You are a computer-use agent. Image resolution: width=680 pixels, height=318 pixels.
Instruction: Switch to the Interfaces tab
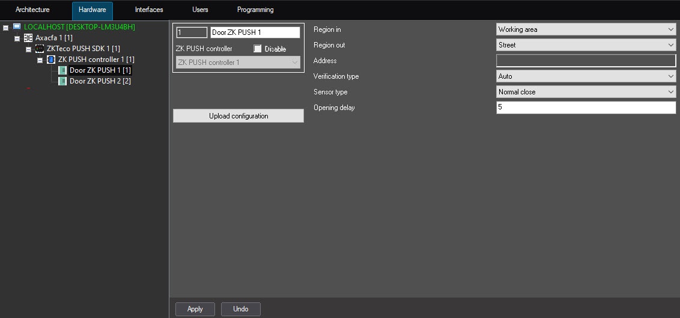[x=149, y=10]
